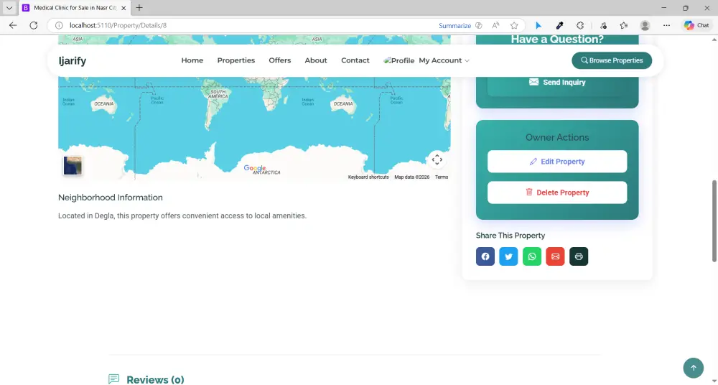The width and height of the screenshot is (718, 385).
Task: Click the Profile image in navbar
Action: pyautogui.click(x=398, y=60)
